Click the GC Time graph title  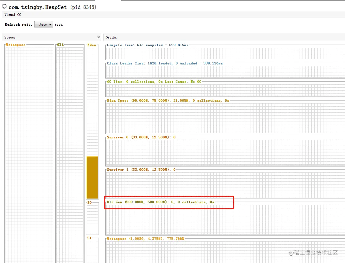point(154,82)
